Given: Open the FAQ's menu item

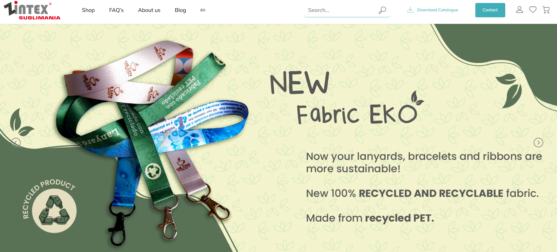Looking at the screenshot, I should point(116,10).
